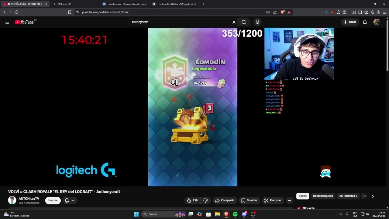Share this page from the address bar
The width and height of the screenshot is (389, 219).
point(275,12)
